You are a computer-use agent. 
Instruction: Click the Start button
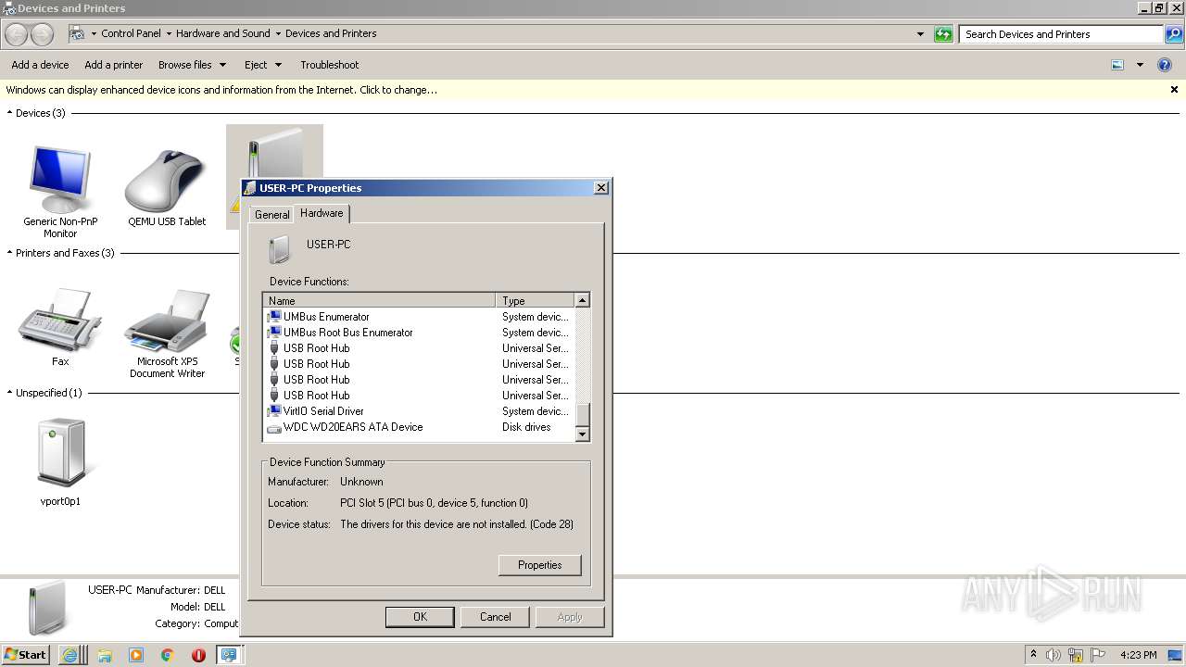pyautogui.click(x=26, y=655)
